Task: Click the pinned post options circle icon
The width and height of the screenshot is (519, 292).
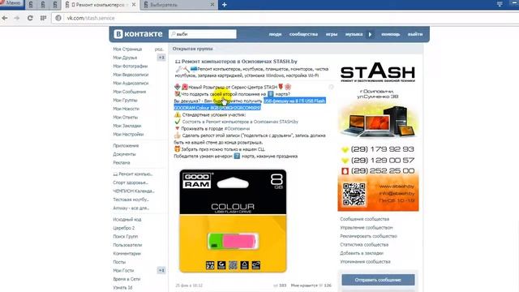Action: (x=331, y=87)
